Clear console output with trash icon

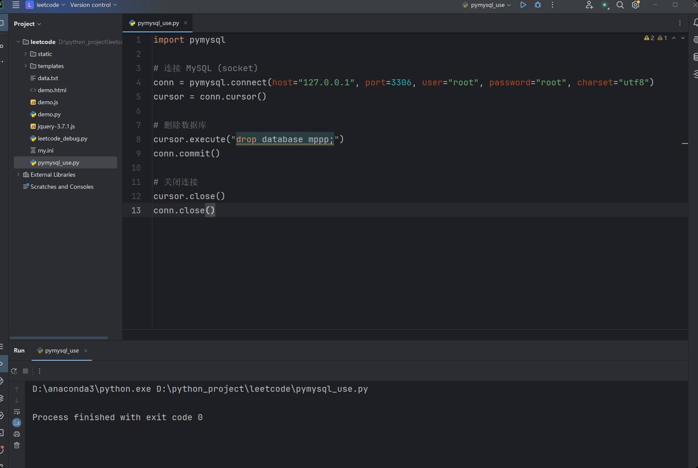pyautogui.click(x=17, y=445)
